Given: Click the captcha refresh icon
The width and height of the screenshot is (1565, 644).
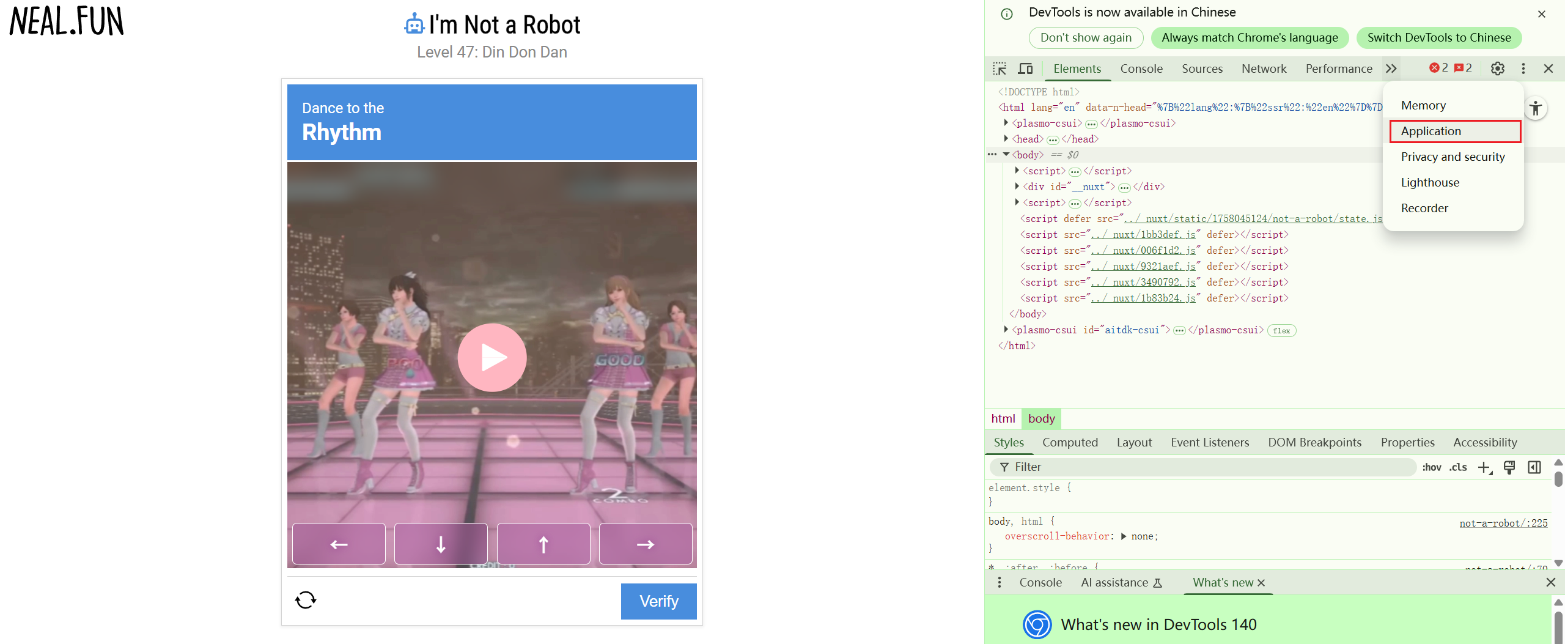Looking at the screenshot, I should 306,600.
